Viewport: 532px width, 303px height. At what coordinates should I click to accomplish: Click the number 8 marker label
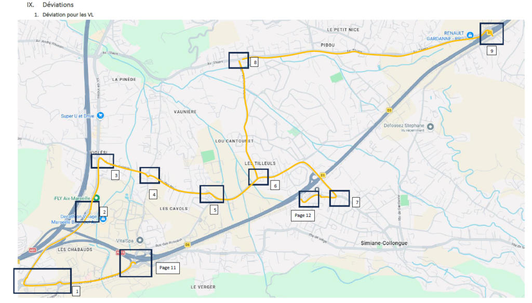pyautogui.click(x=255, y=62)
